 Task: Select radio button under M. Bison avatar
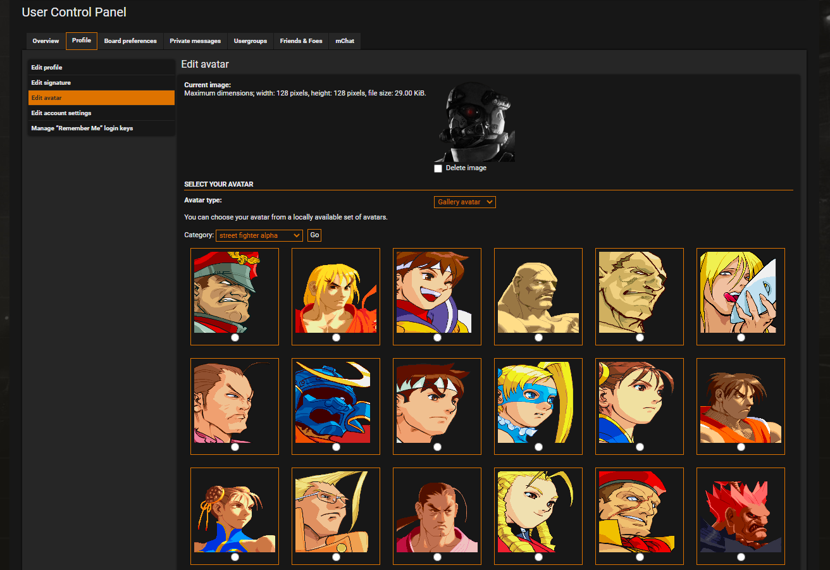pos(235,338)
